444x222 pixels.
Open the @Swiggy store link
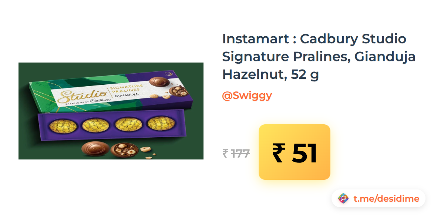247,95
